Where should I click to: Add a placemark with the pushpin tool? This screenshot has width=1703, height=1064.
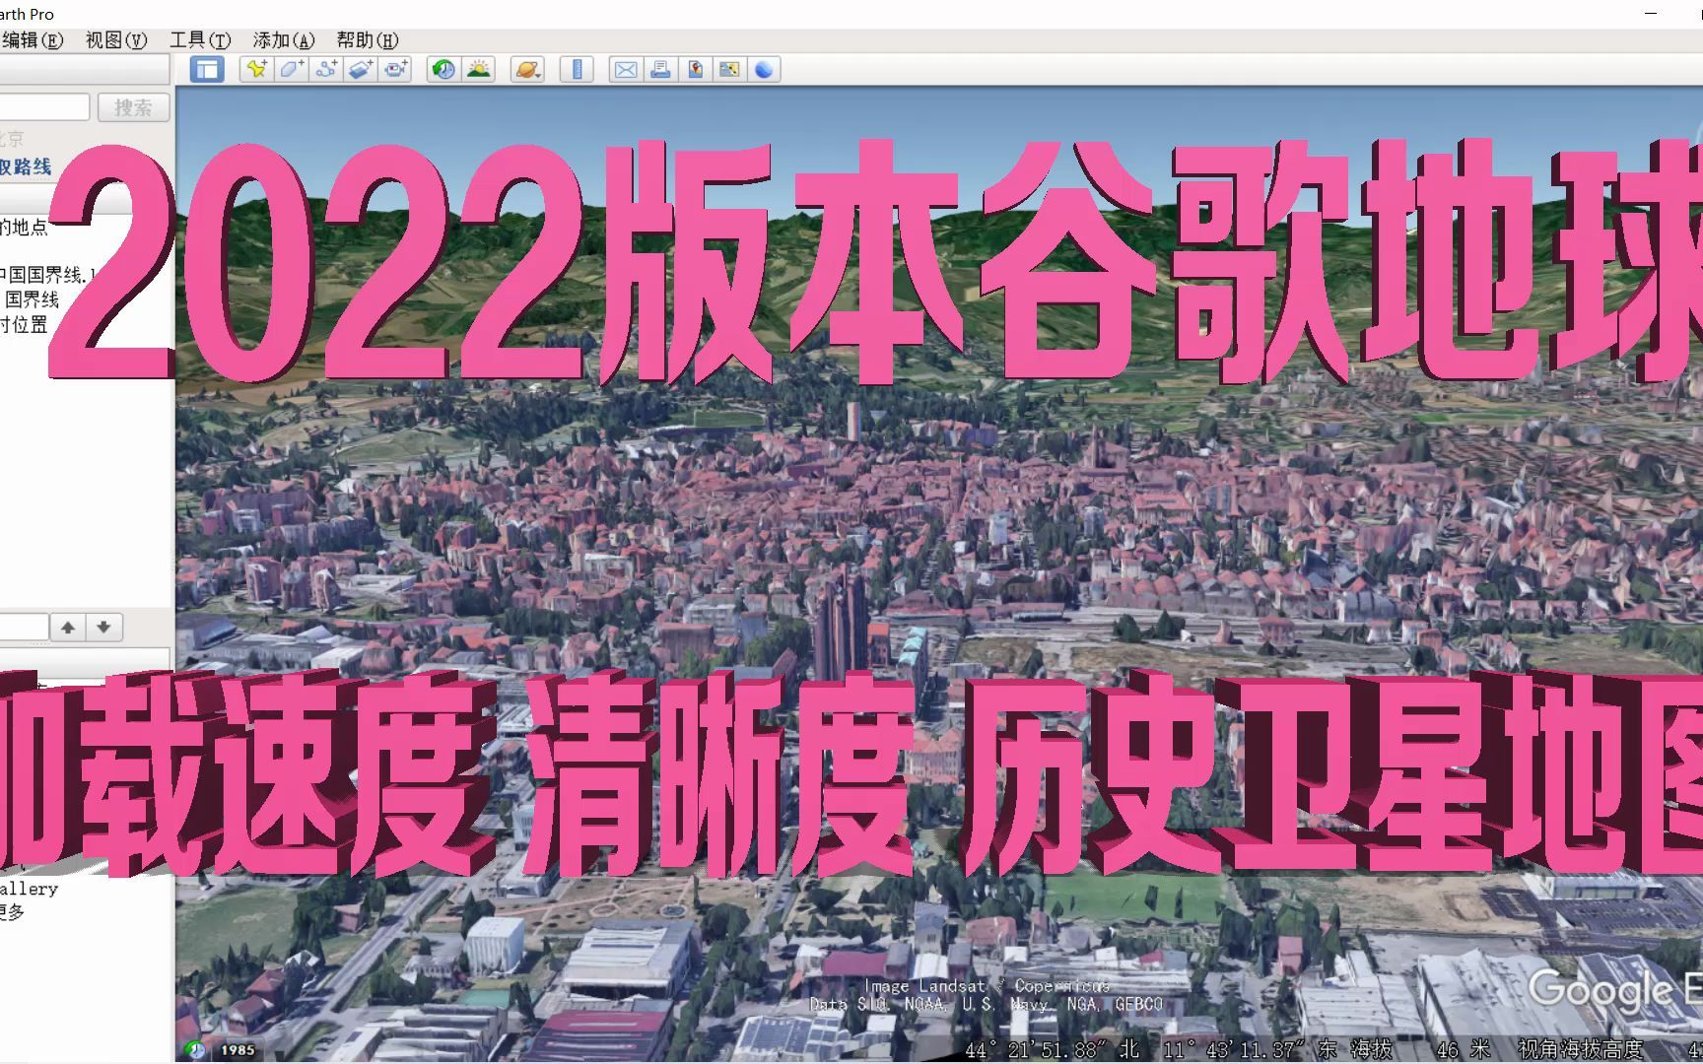point(257,69)
